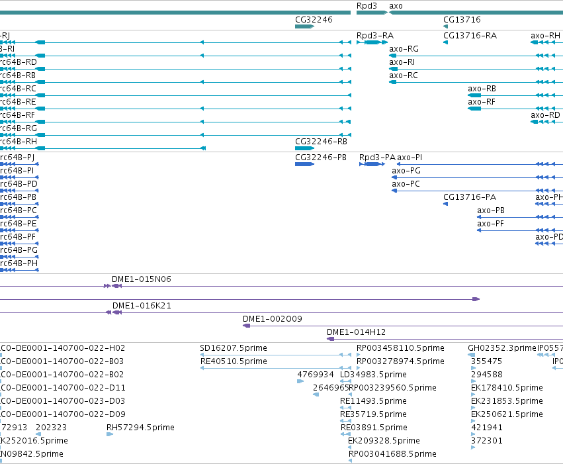Click the DME1-014H12 clone label
Viewport: 563px width, 464px height.
click(356, 332)
